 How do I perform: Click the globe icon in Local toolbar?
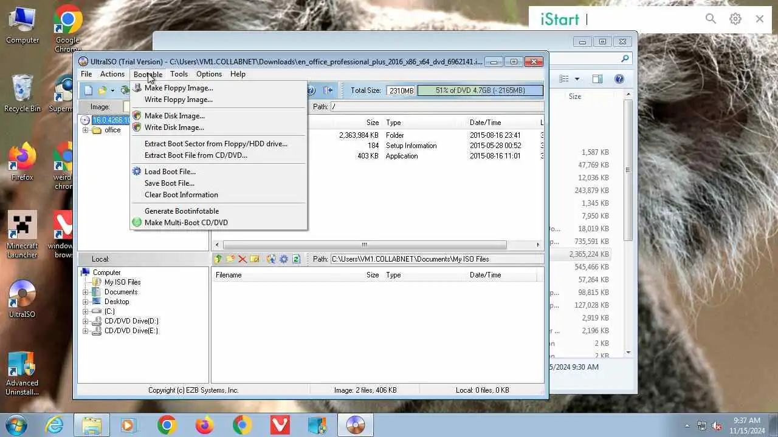pos(270,259)
